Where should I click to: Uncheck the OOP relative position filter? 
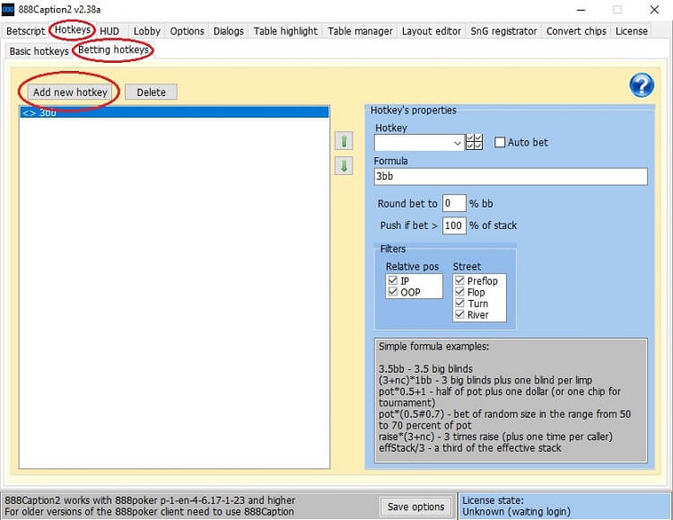coord(391,292)
